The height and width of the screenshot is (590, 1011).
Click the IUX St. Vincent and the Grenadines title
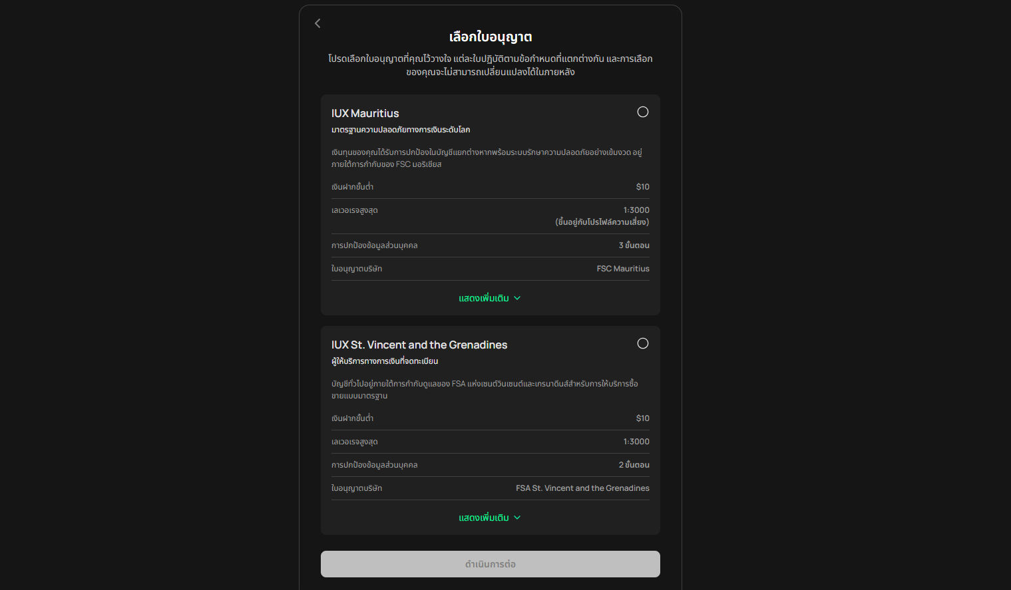pos(419,345)
